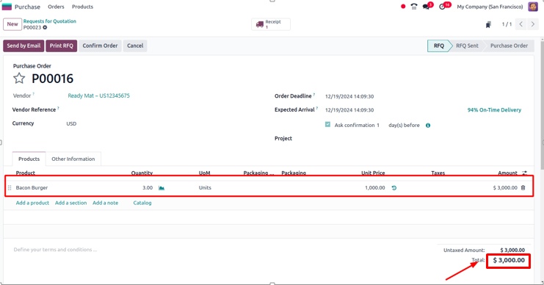This screenshot has width=544, height=285.
Task: Click the New button
Action: pyautogui.click(x=12, y=24)
